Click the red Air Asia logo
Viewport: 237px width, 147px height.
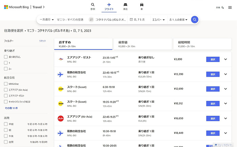coord(61,118)
